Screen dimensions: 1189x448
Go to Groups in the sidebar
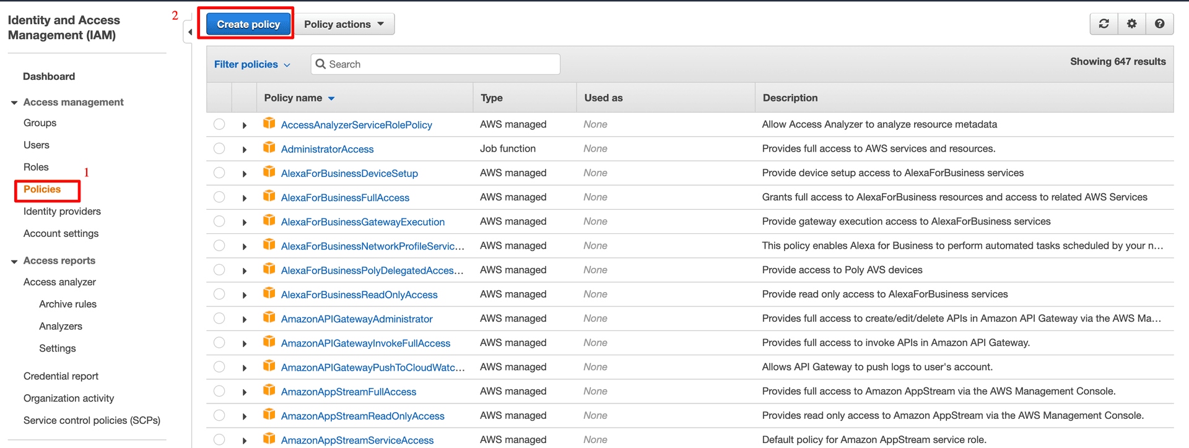[40, 123]
